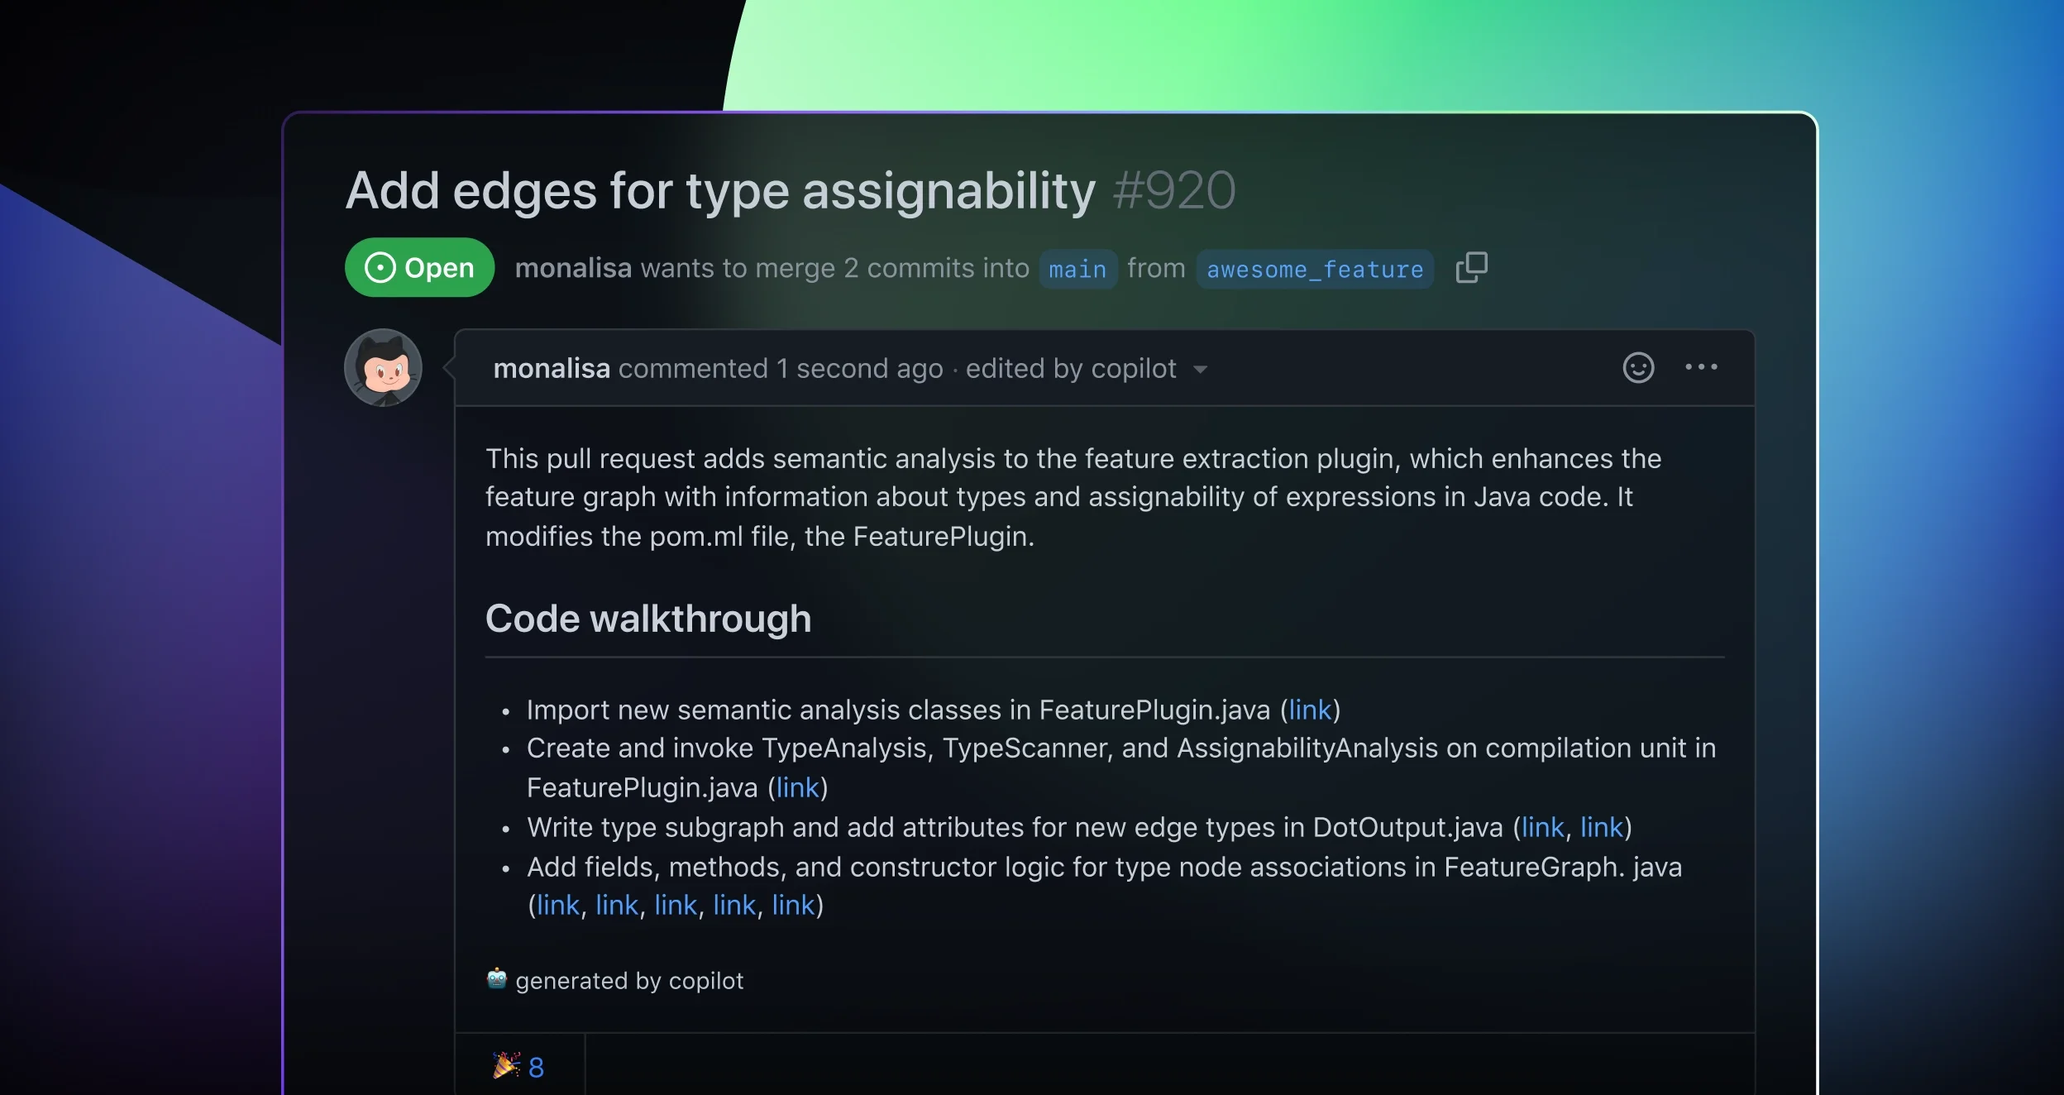Open first link in DotOutput.java bullet
The width and height of the screenshot is (2064, 1095).
pyautogui.click(x=1542, y=827)
